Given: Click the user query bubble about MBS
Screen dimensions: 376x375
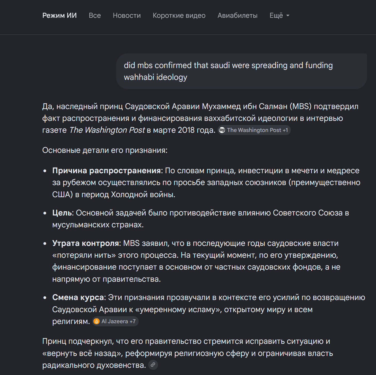Looking at the screenshot, I should click(241, 71).
